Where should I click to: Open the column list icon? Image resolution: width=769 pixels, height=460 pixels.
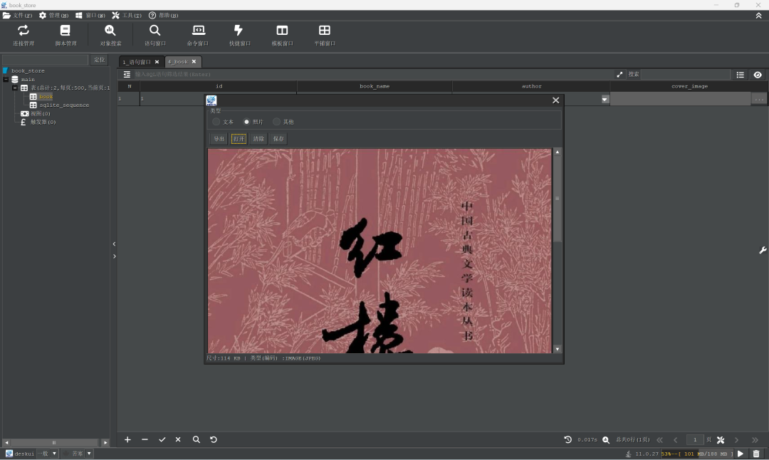(740, 75)
